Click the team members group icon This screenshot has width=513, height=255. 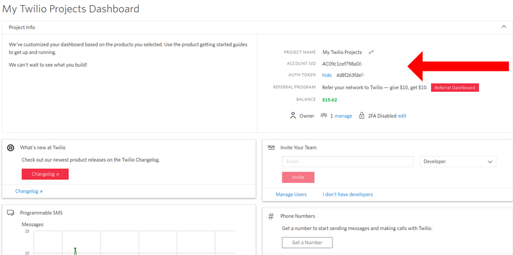[x=324, y=116]
